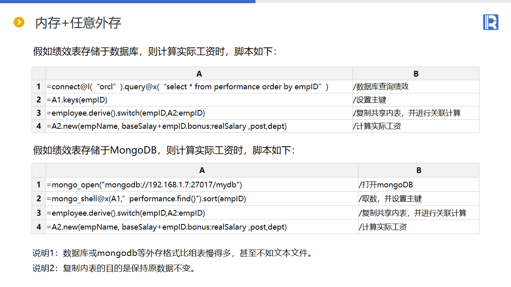Viewport: 511px width, 287px height.
Task: Click the blue slide progress bar
Action: (x=128, y=1)
